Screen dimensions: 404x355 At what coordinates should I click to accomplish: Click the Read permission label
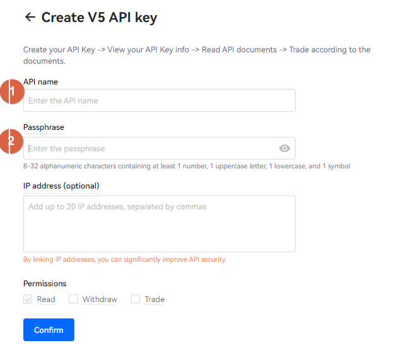[46, 300]
